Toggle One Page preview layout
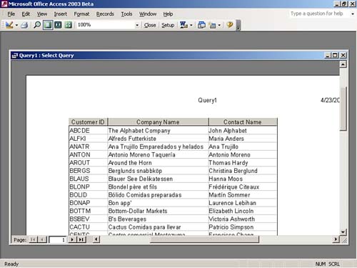The height and width of the screenshot is (268, 357). 48,25
